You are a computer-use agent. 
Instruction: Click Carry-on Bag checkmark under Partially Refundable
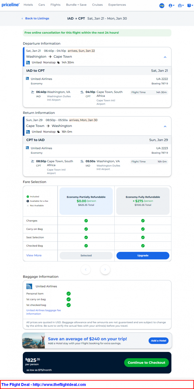click(x=86, y=229)
